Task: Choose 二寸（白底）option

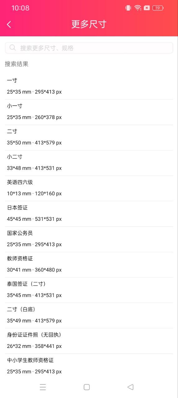Action: 89,316
